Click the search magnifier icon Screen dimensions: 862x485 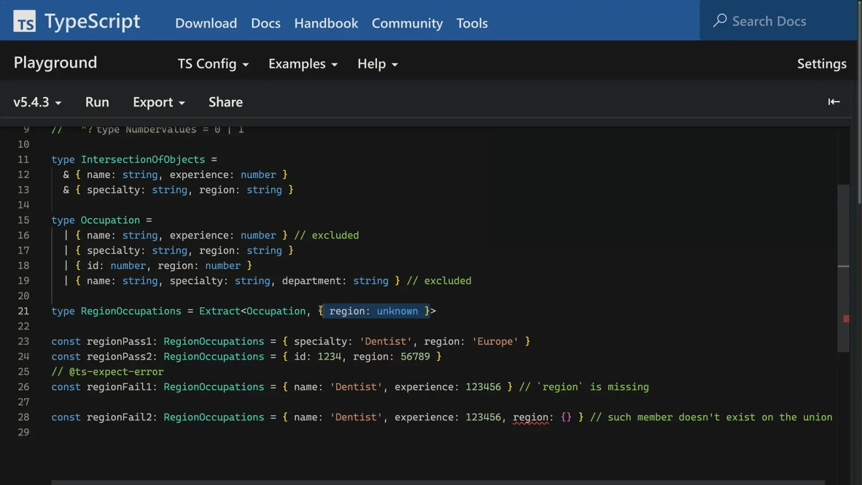coord(720,20)
